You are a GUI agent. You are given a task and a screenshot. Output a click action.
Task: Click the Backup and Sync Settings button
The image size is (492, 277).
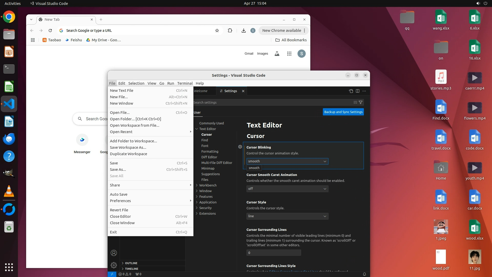(x=343, y=112)
